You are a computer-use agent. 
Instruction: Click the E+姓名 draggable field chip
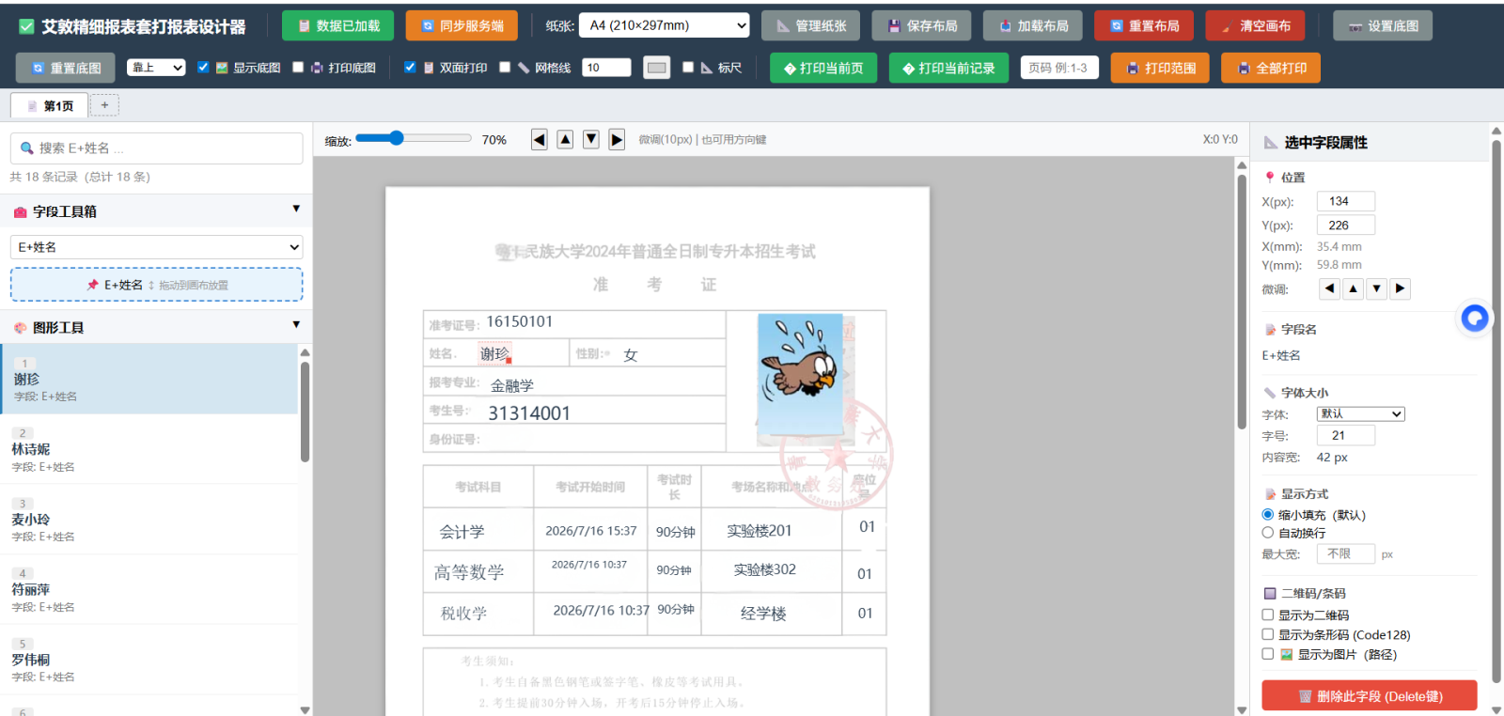(x=156, y=285)
